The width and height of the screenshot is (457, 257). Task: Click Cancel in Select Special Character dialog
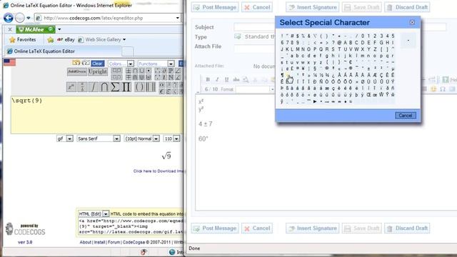point(406,116)
